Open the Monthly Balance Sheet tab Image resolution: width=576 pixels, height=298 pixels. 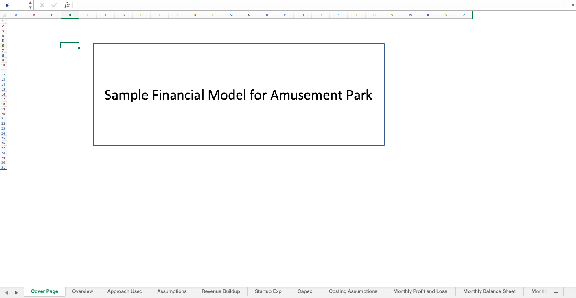click(x=489, y=291)
